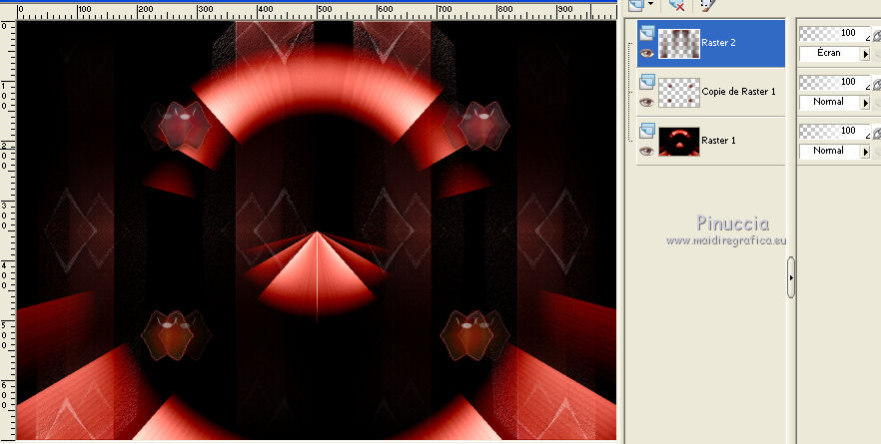Viewport: 881px width, 444px height.
Task: Click the raster layer type icon of Raster 1
Action: pos(646,131)
